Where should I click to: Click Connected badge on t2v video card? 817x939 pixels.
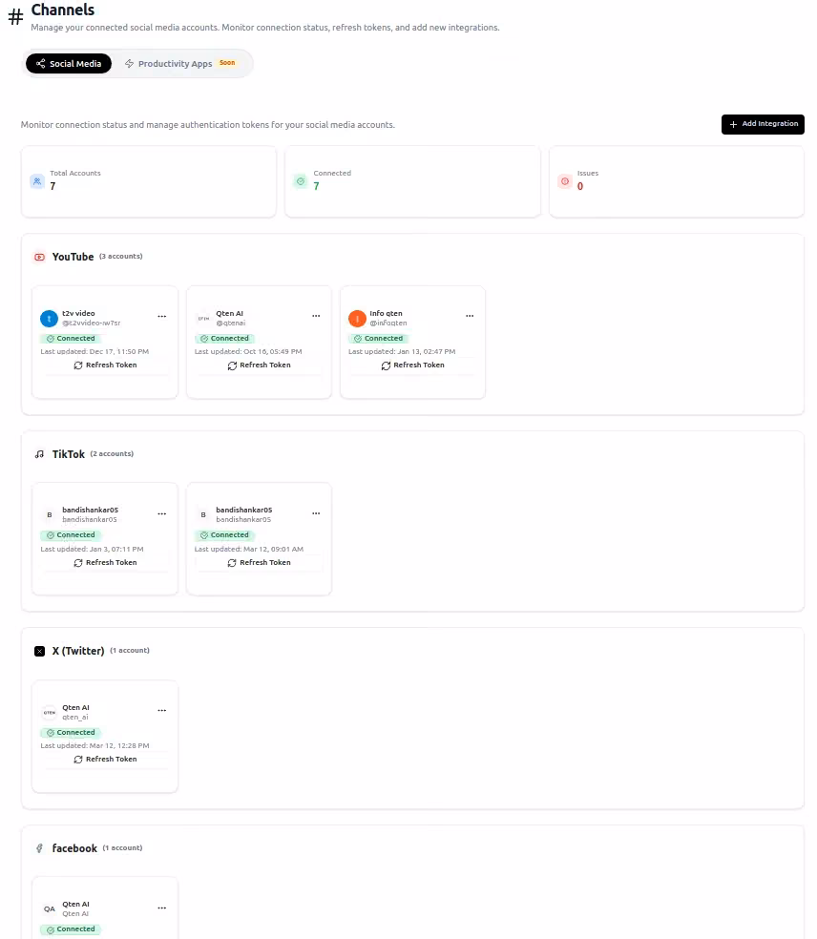tap(71, 339)
